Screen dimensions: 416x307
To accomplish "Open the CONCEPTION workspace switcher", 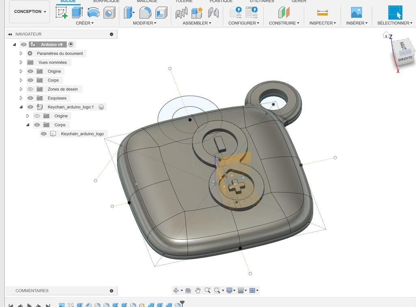I will (30, 12).
